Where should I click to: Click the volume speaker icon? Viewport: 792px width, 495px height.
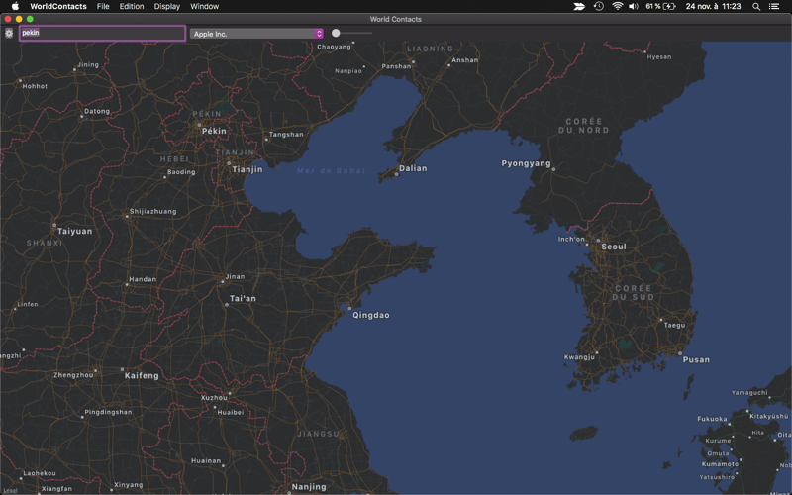(634, 6)
